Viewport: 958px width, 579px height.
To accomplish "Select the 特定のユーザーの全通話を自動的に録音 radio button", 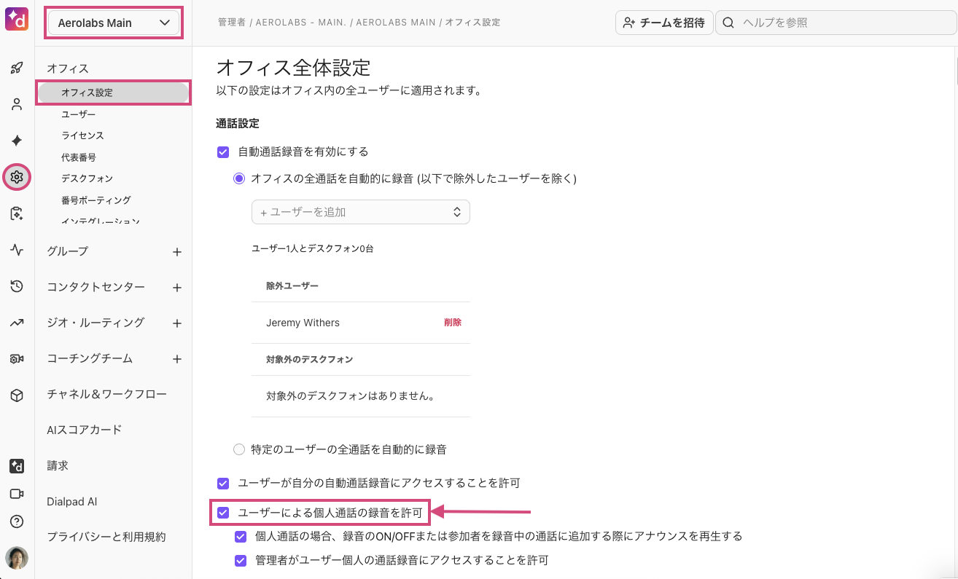I will pyautogui.click(x=239, y=449).
